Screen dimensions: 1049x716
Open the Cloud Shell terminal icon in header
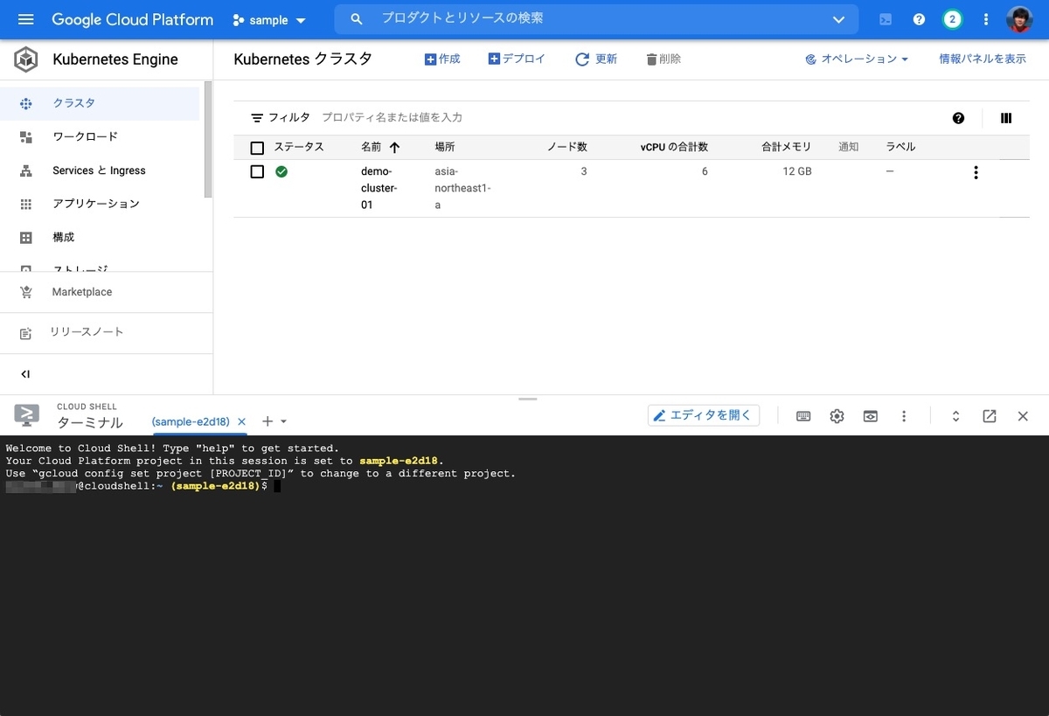(x=885, y=19)
